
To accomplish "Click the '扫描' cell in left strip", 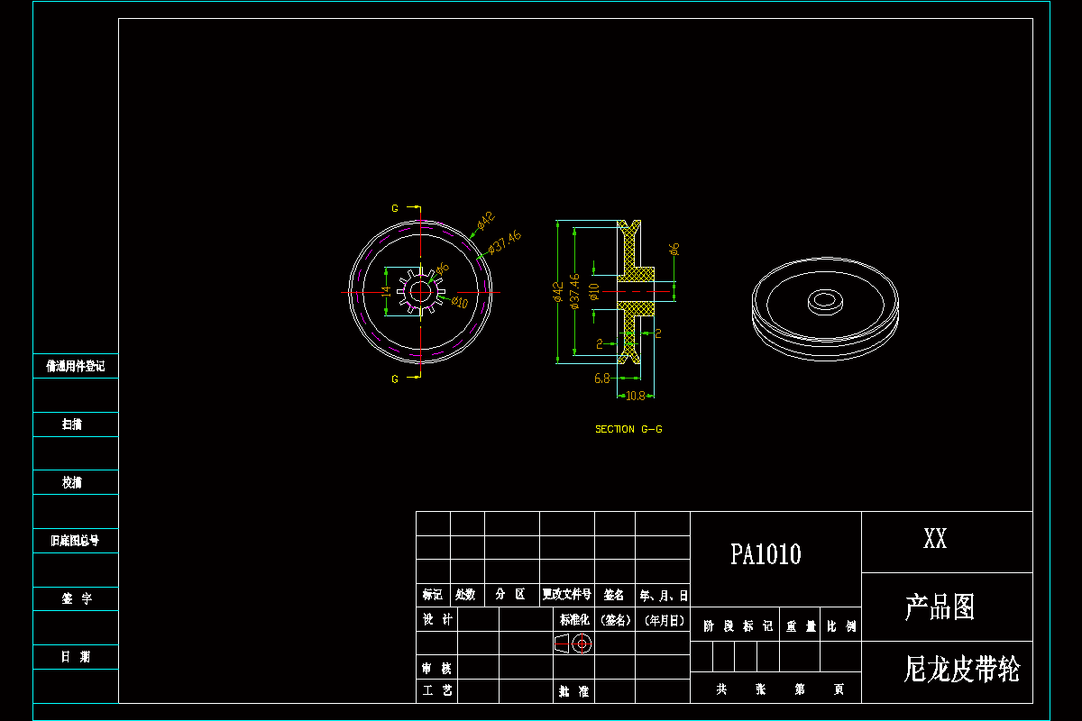I will 76,424.
